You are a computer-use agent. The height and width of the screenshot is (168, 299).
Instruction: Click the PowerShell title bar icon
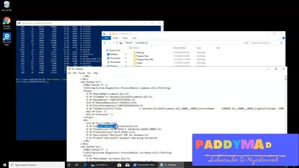point(19,23)
